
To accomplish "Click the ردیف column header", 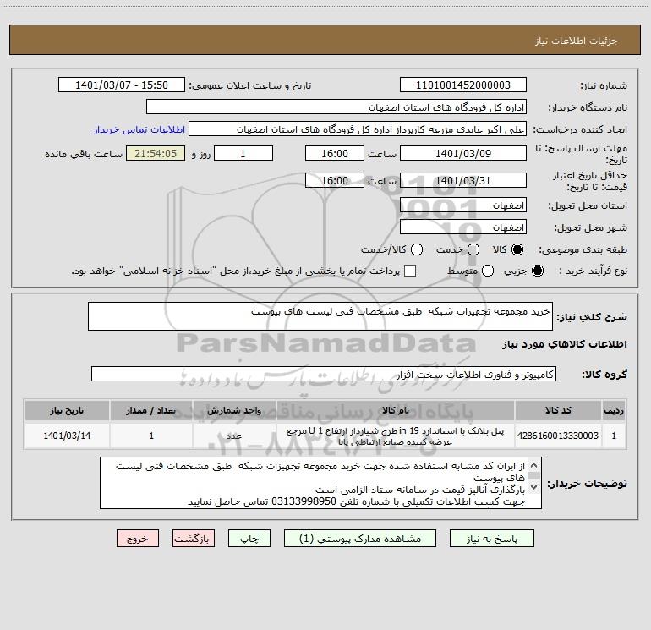I will (x=614, y=410).
